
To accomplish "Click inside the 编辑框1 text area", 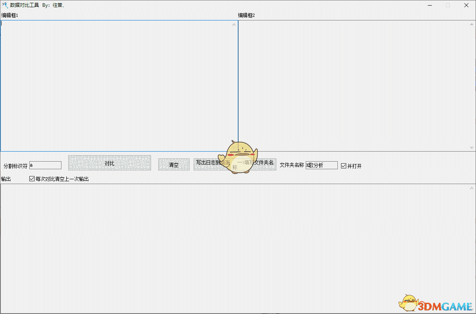I will click(x=116, y=80).
